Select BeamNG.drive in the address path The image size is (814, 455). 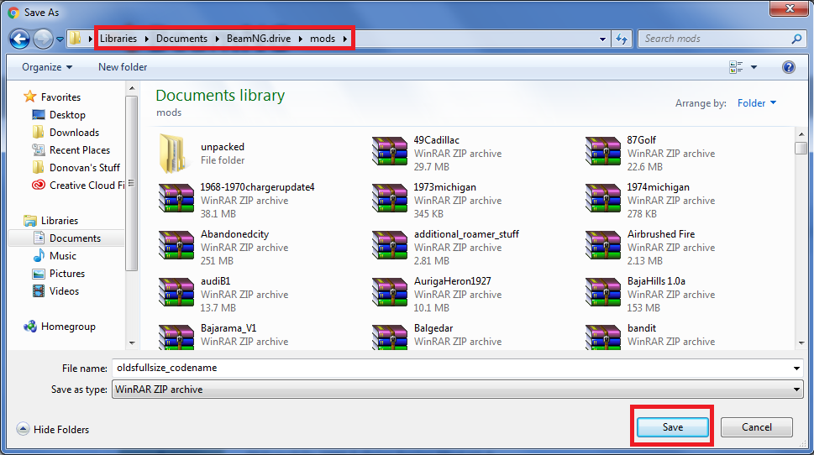point(259,39)
